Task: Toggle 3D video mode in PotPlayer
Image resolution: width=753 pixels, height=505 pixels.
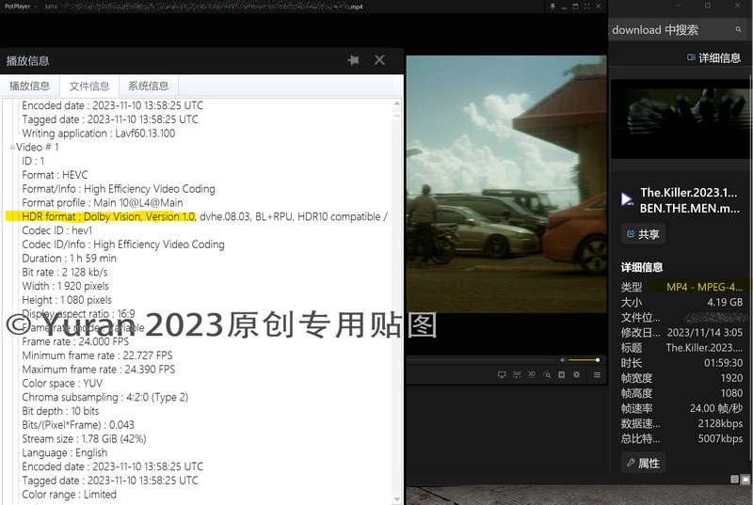Action: tap(532, 374)
